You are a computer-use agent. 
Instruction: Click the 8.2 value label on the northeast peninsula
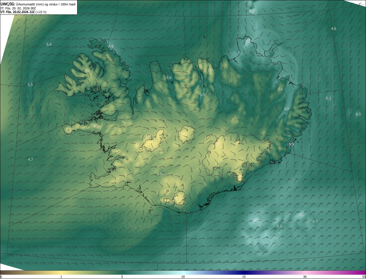pyautogui.click(x=248, y=41)
